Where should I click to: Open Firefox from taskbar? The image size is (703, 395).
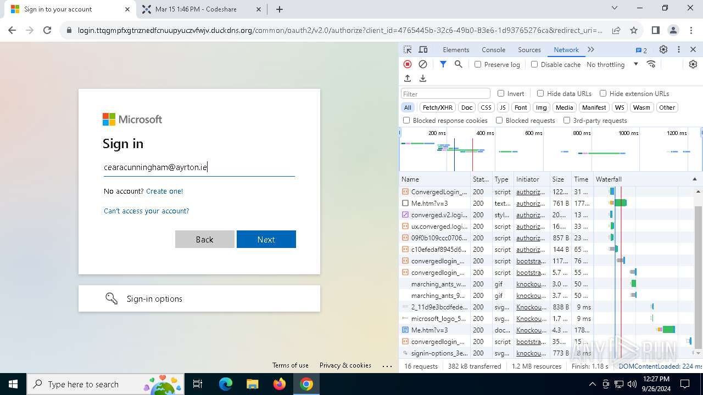click(280, 384)
